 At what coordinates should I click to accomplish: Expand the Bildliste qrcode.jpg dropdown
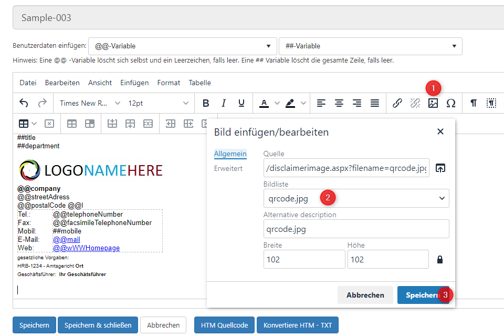click(356, 198)
